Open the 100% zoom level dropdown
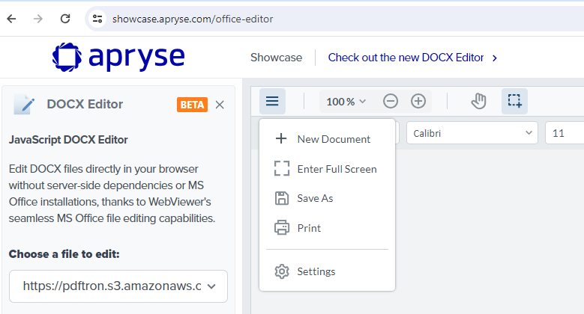The height and width of the screenshot is (314, 584). click(346, 102)
